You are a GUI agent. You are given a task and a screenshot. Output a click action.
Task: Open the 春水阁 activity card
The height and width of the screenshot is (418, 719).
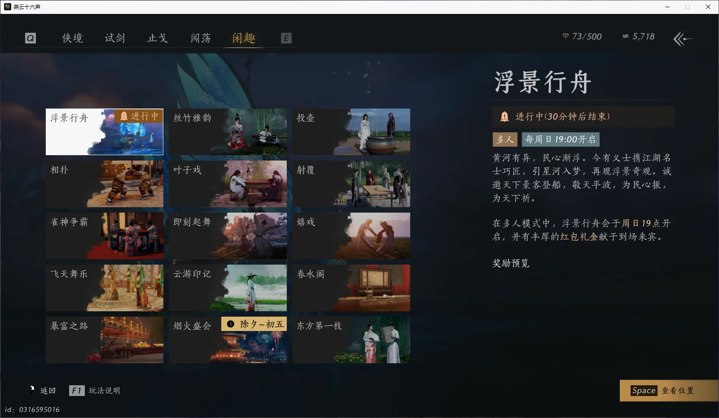point(351,288)
